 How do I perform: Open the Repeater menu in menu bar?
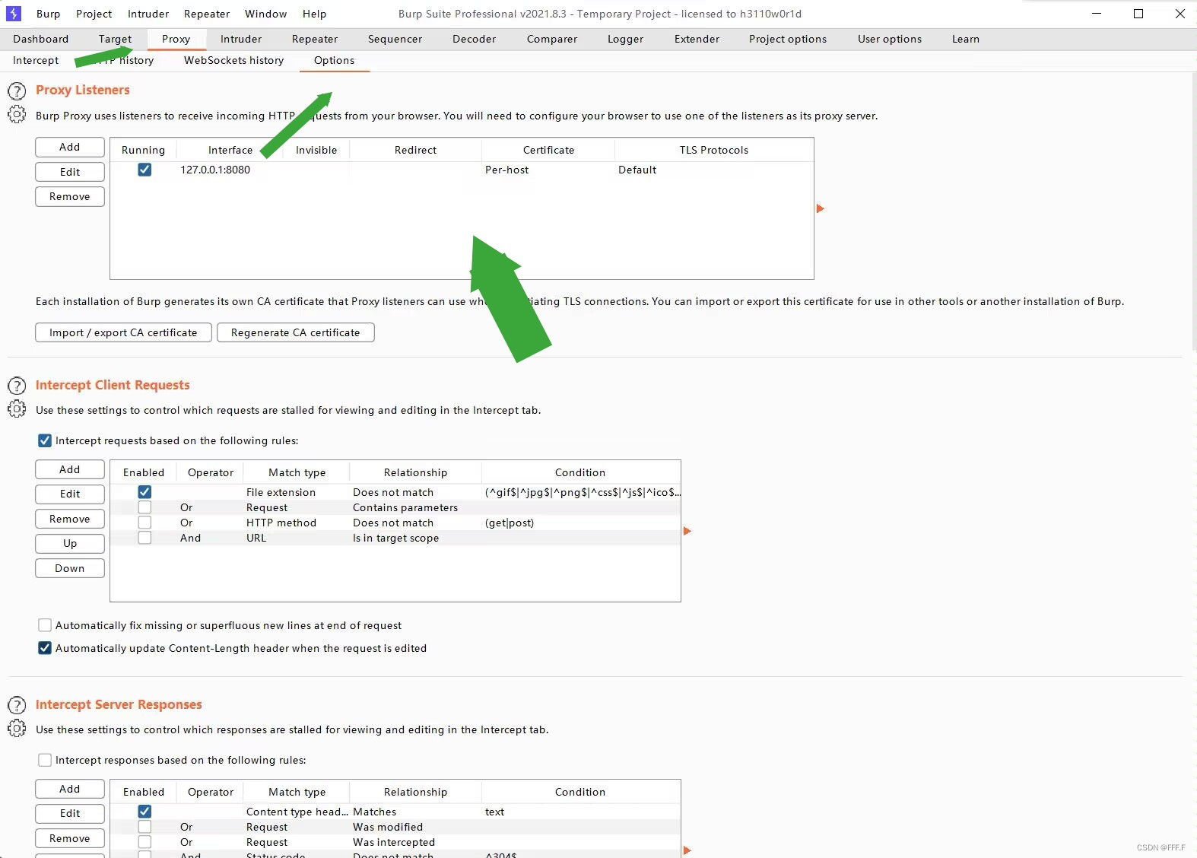tap(207, 14)
